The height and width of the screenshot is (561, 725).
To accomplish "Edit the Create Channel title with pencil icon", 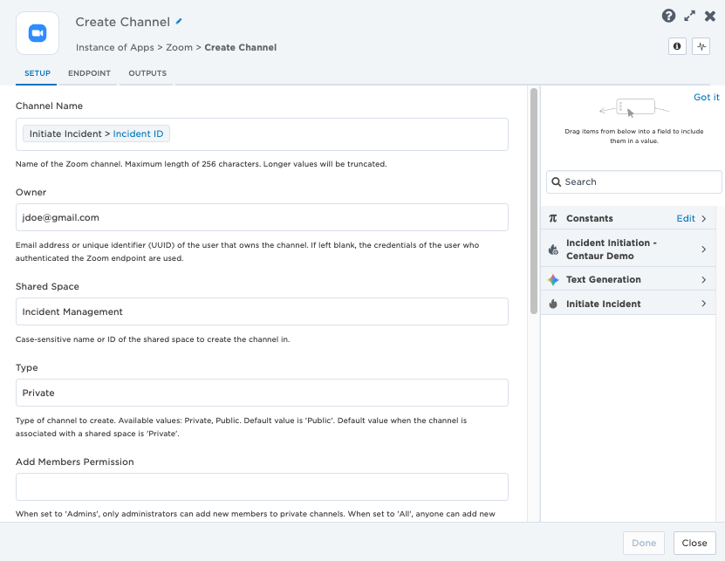I will coord(179,21).
